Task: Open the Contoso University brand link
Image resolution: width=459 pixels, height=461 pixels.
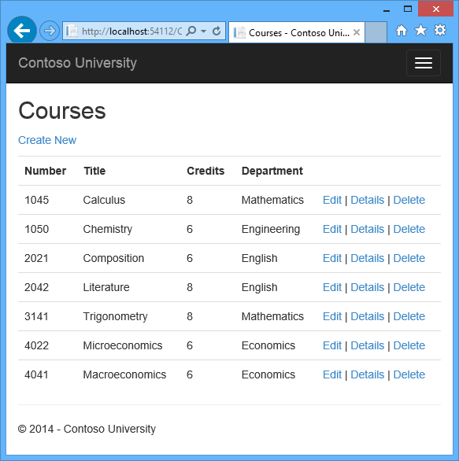Action: (x=78, y=63)
